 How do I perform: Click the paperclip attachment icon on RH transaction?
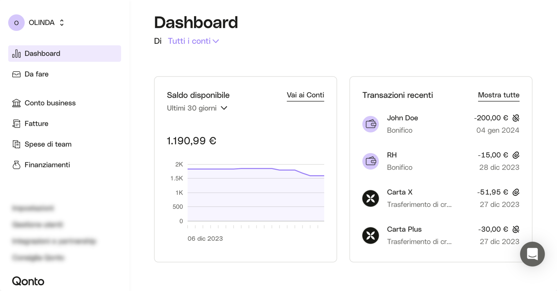(x=516, y=155)
